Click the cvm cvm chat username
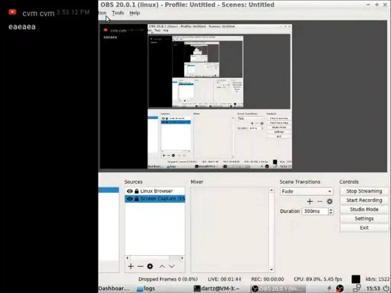Viewport: 391px width, 293px height. (x=38, y=13)
